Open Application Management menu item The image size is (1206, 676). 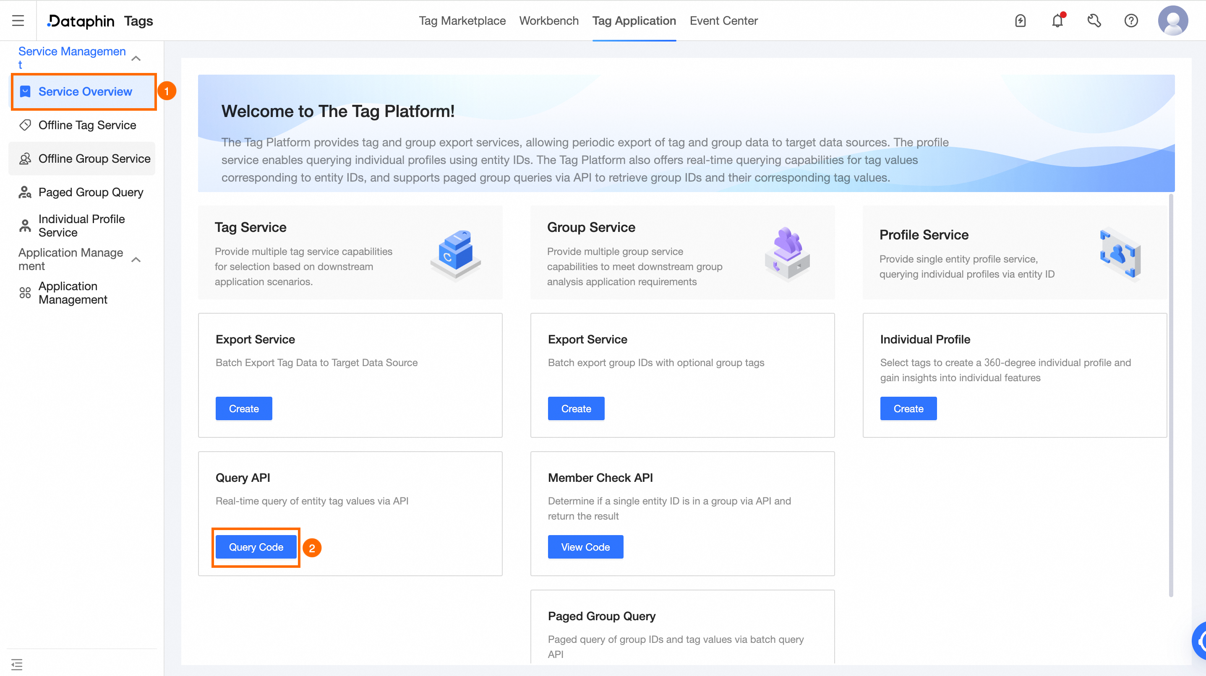tap(82, 293)
